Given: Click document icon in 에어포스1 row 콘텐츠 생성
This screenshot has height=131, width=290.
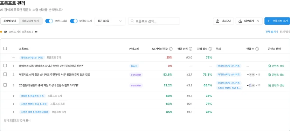Looking at the screenshot, I should (269, 66).
